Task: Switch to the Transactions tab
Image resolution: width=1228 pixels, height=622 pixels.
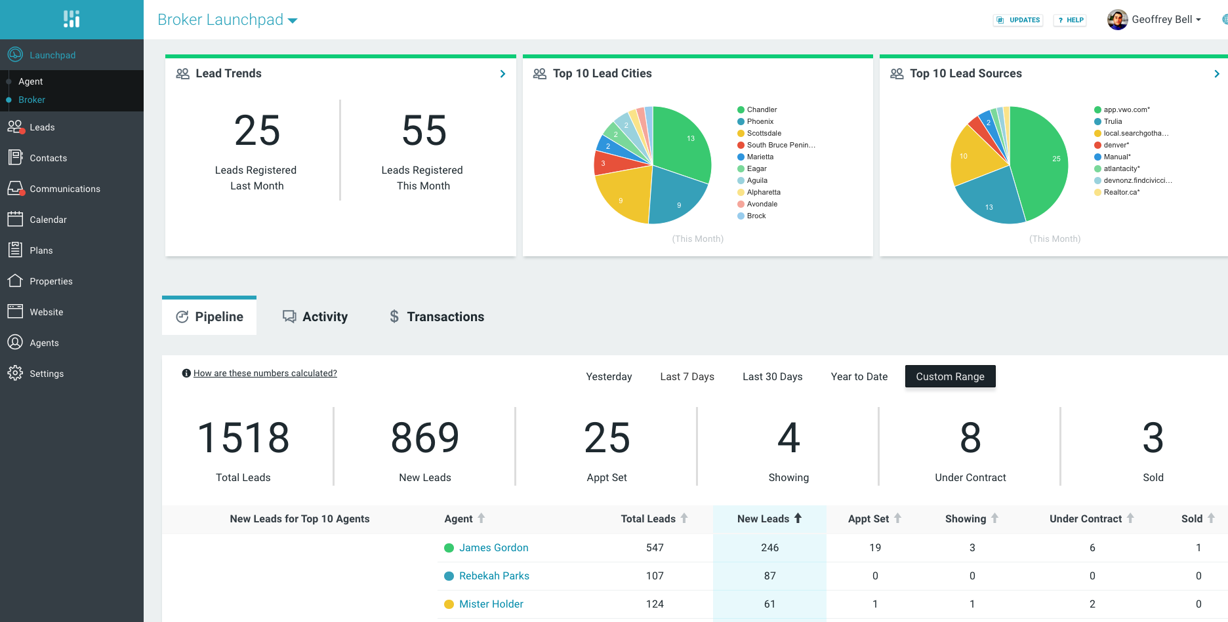Action: [437, 317]
